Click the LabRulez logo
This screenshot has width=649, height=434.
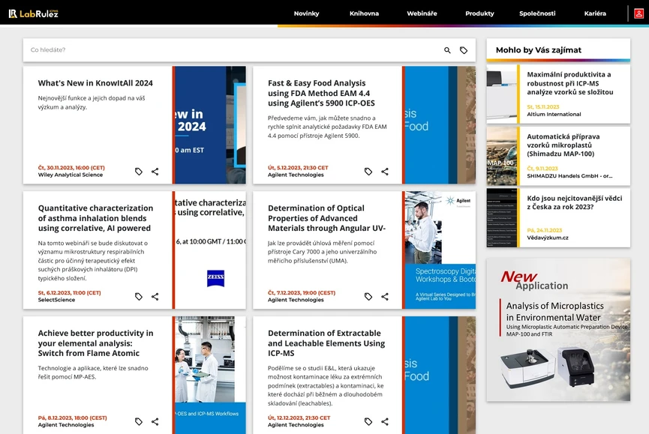point(34,13)
